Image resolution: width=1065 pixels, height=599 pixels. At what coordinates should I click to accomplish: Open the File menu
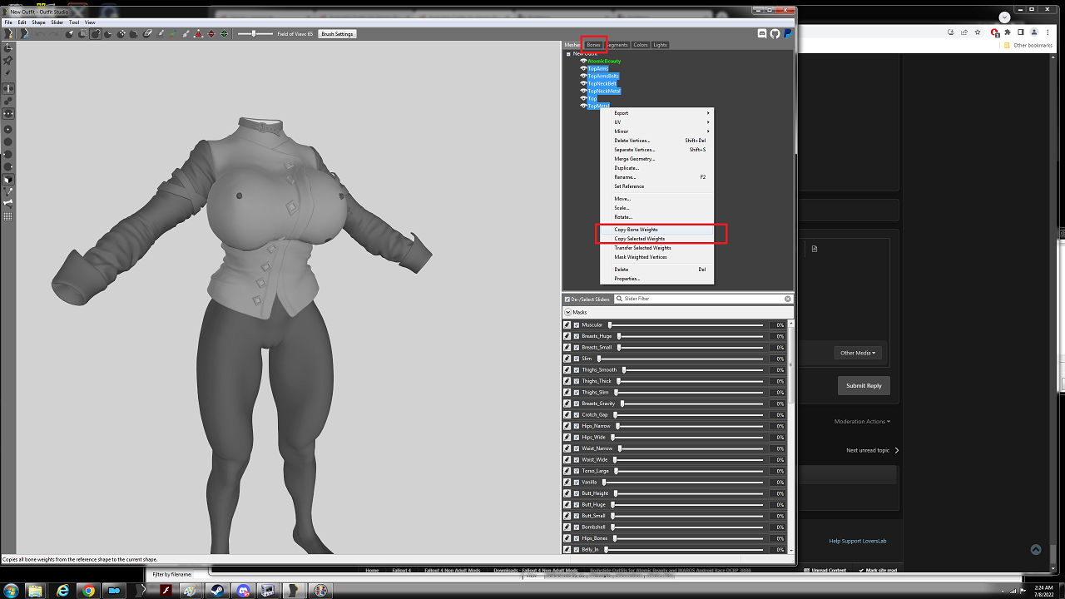pos(8,22)
